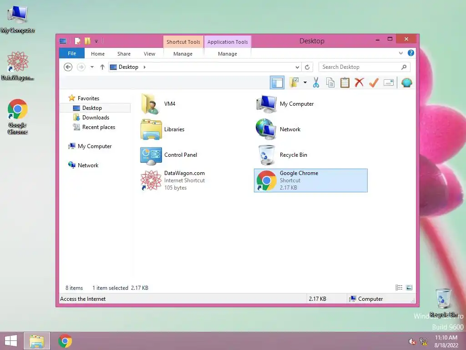
Task: Click the taskbar clock 11:10 AM
Action: point(446,341)
